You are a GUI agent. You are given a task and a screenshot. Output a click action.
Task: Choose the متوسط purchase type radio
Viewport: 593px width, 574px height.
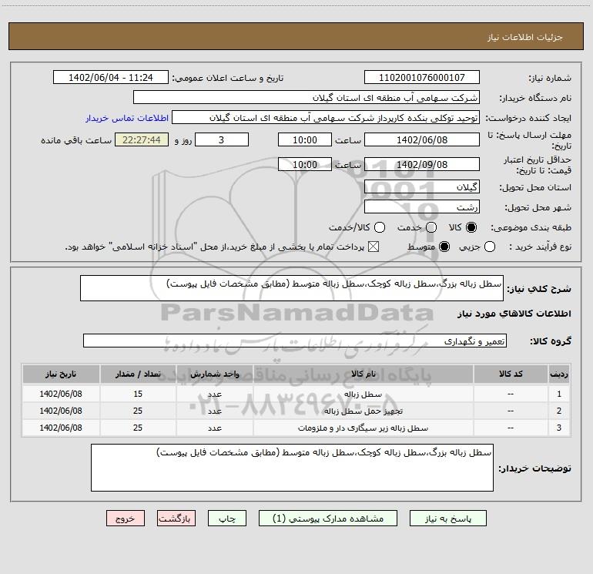tap(444, 247)
